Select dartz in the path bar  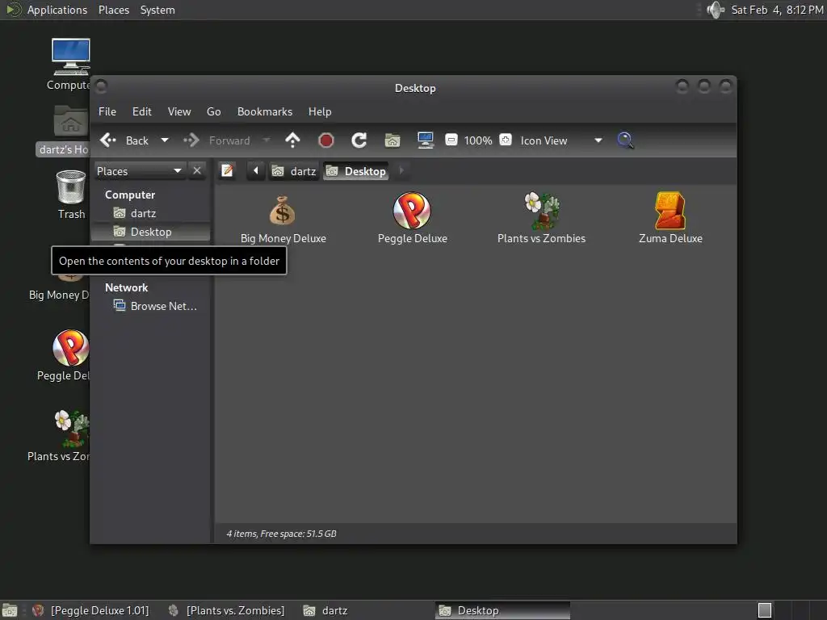click(294, 171)
